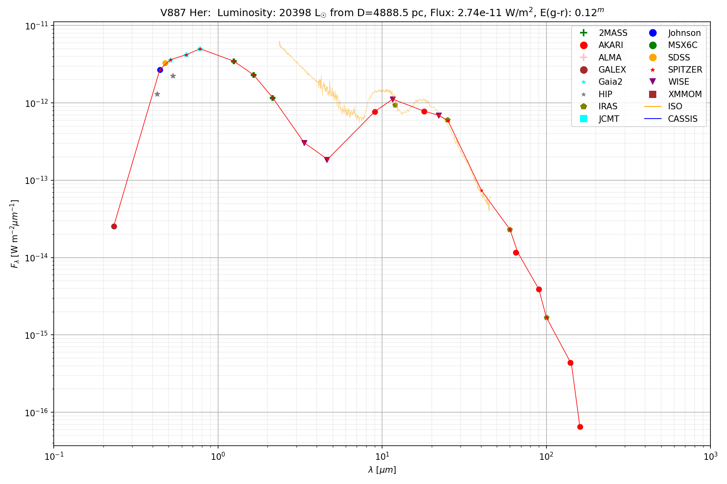Select the lowest AKARI point below 10⁻¹⁶

pyautogui.click(x=580, y=427)
